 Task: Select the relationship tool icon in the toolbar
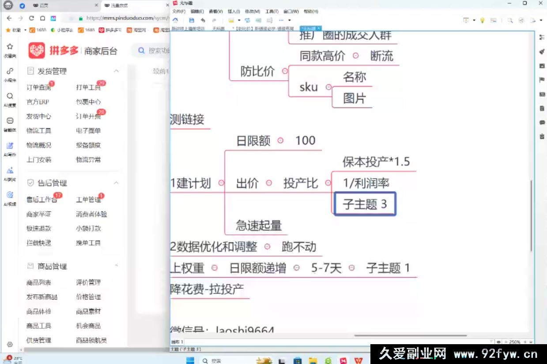click(247, 20)
